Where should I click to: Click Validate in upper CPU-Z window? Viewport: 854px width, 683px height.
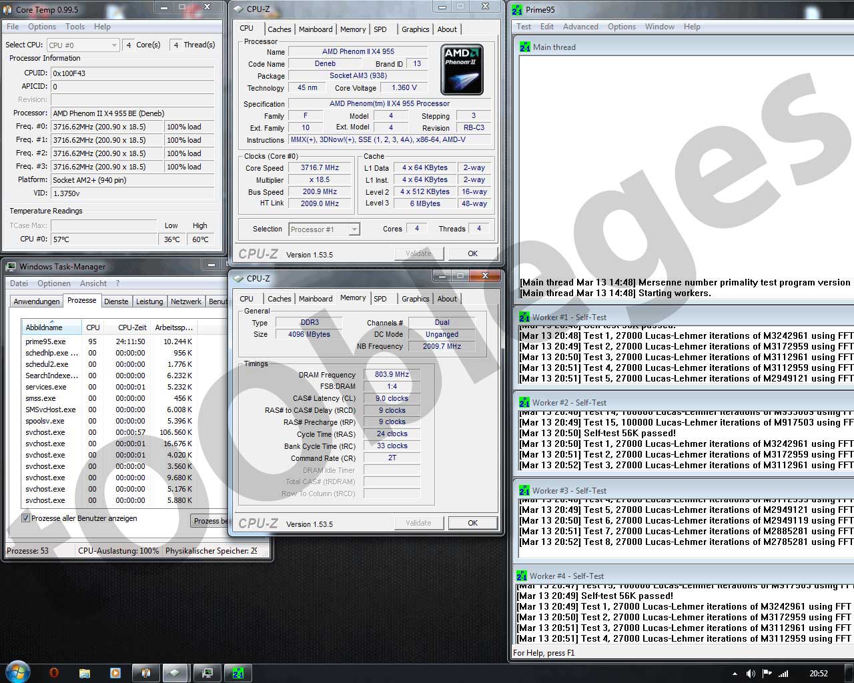click(x=418, y=253)
